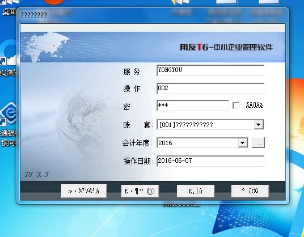Click the last bottom button on the right
Viewport: 304px width, 237px height.
(x=250, y=191)
